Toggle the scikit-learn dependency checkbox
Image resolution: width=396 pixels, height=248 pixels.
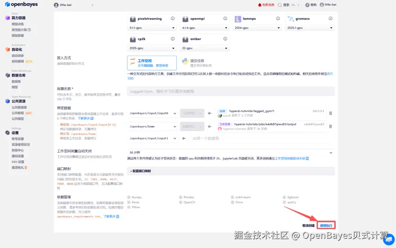pyautogui.click(x=233, y=197)
